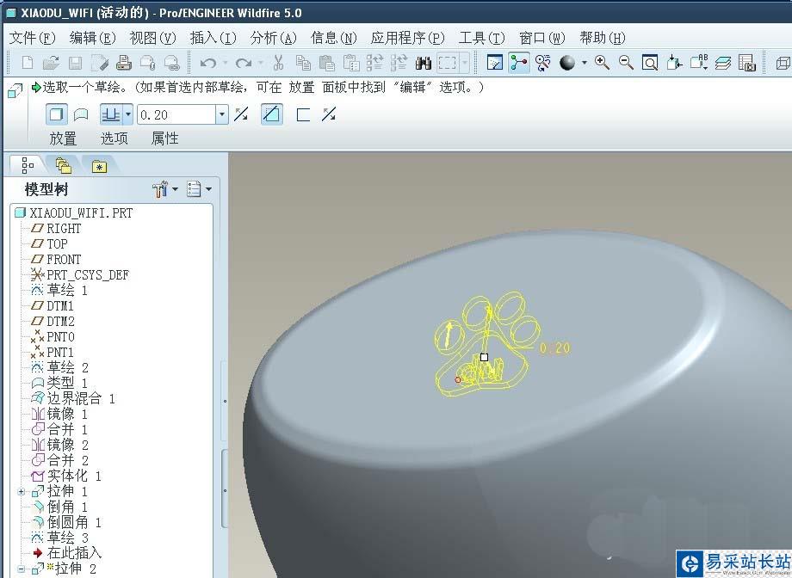Click the Redo arrow icon
The image size is (792, 578).
[x=244, y=63]
